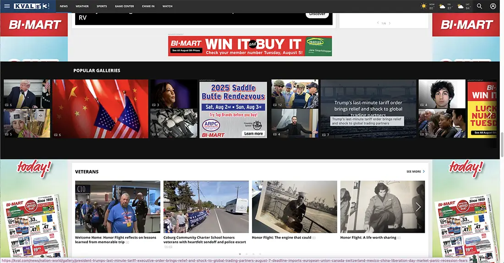This screenshot has width=504, height=263.
Task: Click the page vertical scrollbar thumb
Action: click(502, 145)
